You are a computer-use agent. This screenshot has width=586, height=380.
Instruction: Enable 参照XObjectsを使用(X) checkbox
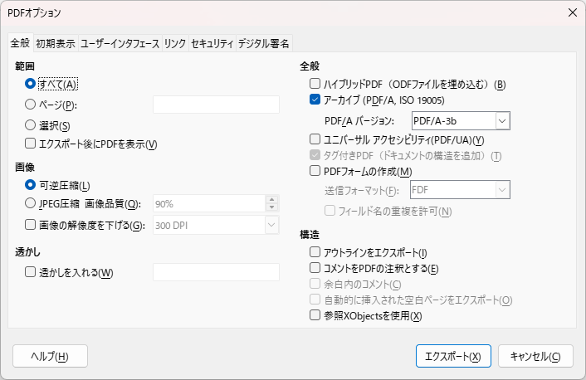coord(315,315)
